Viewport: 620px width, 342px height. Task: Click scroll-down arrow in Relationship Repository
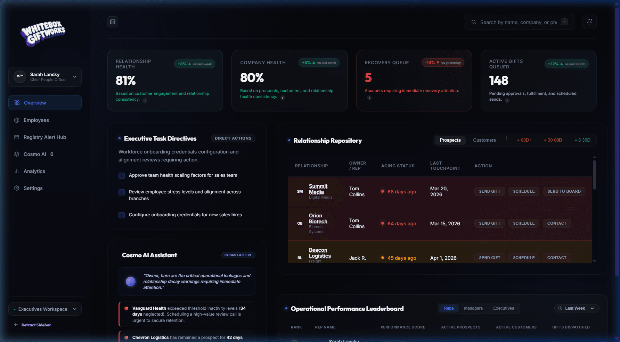[594, 261]
